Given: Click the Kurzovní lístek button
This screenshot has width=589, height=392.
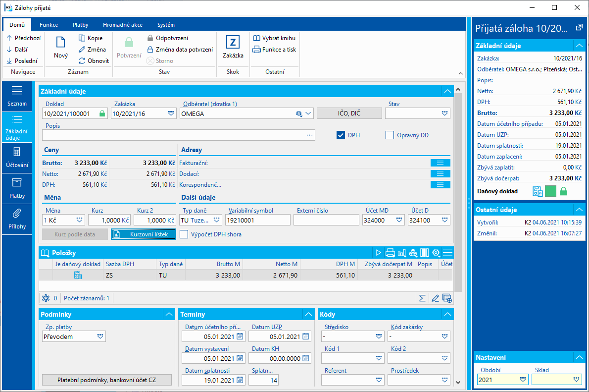Looking at the screenshot, I should (x=144, y=234).
